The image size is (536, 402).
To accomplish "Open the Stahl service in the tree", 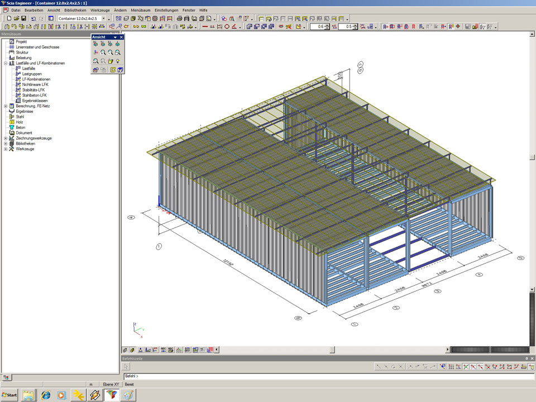I will click(20, 117).
